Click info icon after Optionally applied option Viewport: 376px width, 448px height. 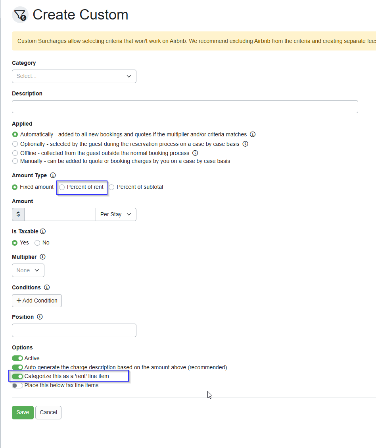click(x=245, y=144)
